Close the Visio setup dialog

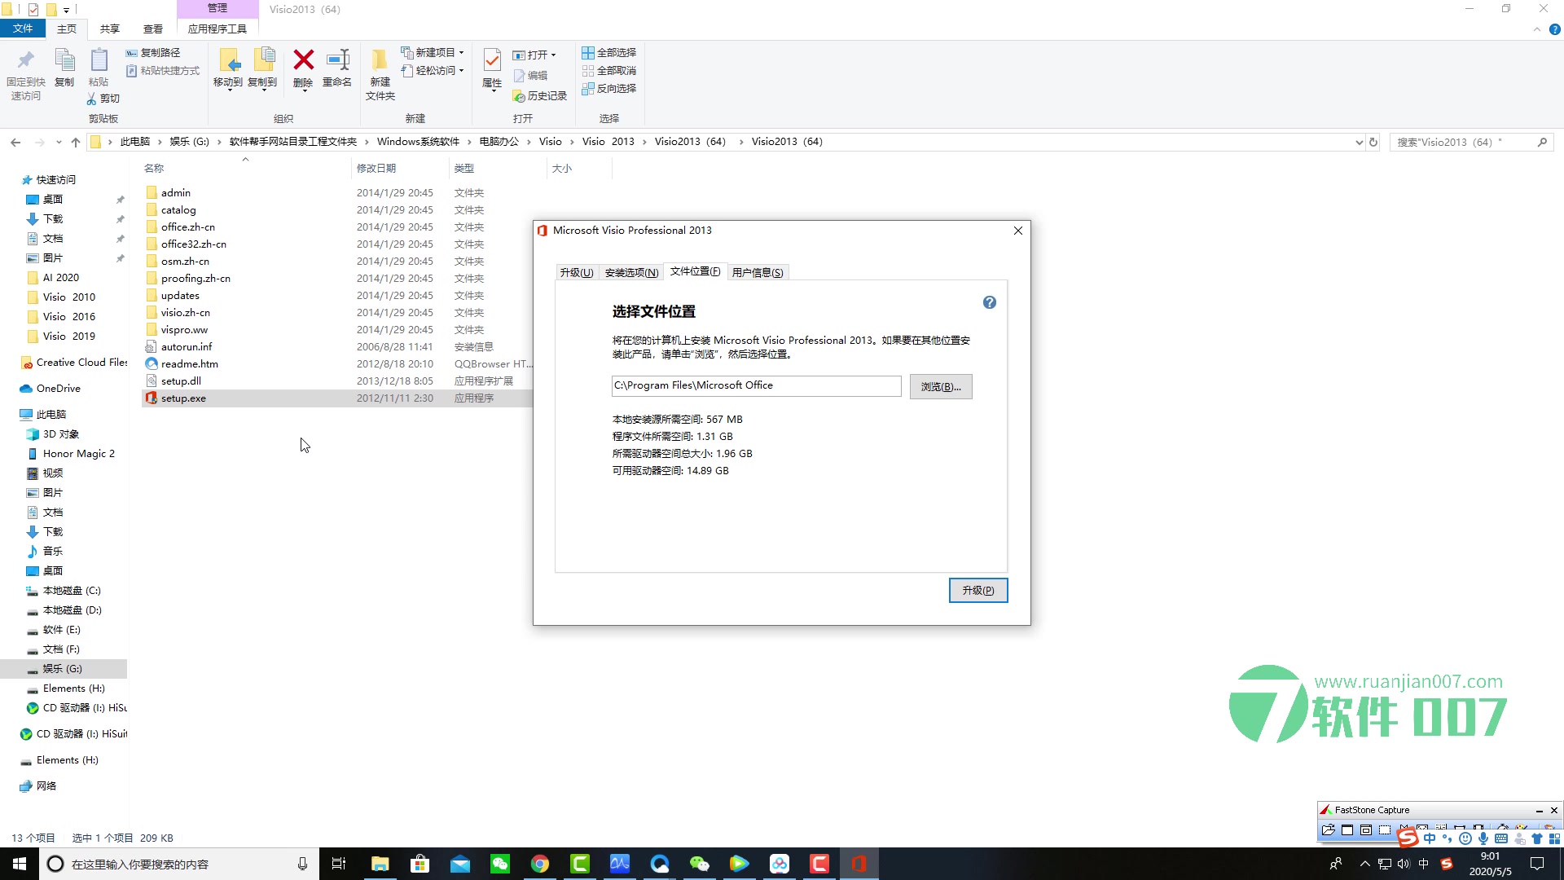(1018, 231)
